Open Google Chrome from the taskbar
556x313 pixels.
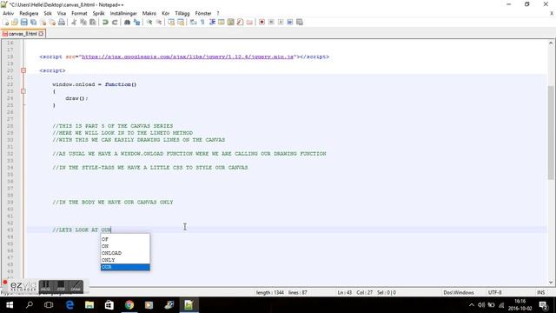(x=129, y=305)
